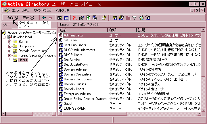Image resolution: width=207 pixels, height=124 pixels.
Task: Click the Domain Guests group icon
Action: pos(61,84)
